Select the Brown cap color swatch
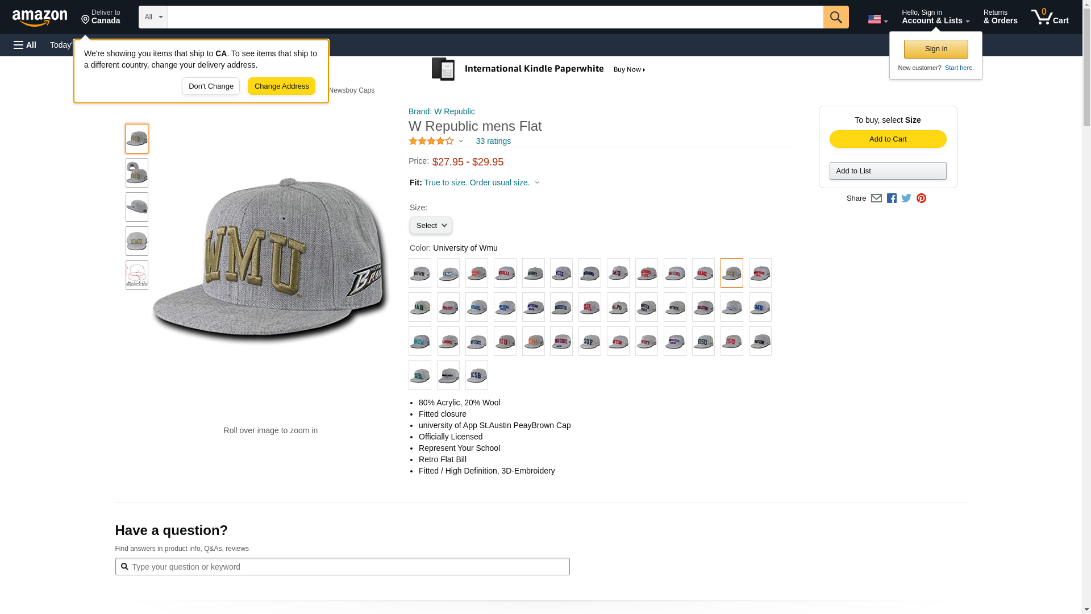The height and width of the screenshot is (614, 1091). coord(419,273)
